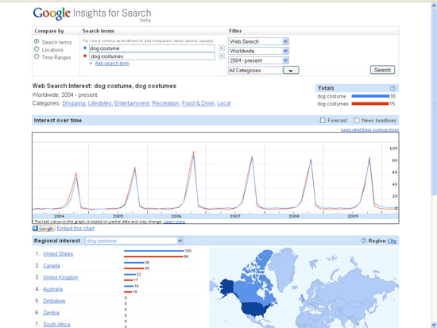Click 'Learn what these numbers mean' link

click(369, 130)
